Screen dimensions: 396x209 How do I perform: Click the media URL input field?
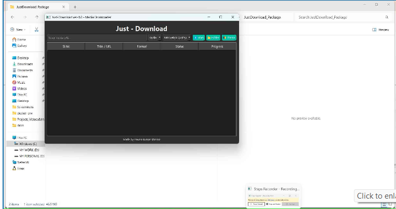(97, 37)
